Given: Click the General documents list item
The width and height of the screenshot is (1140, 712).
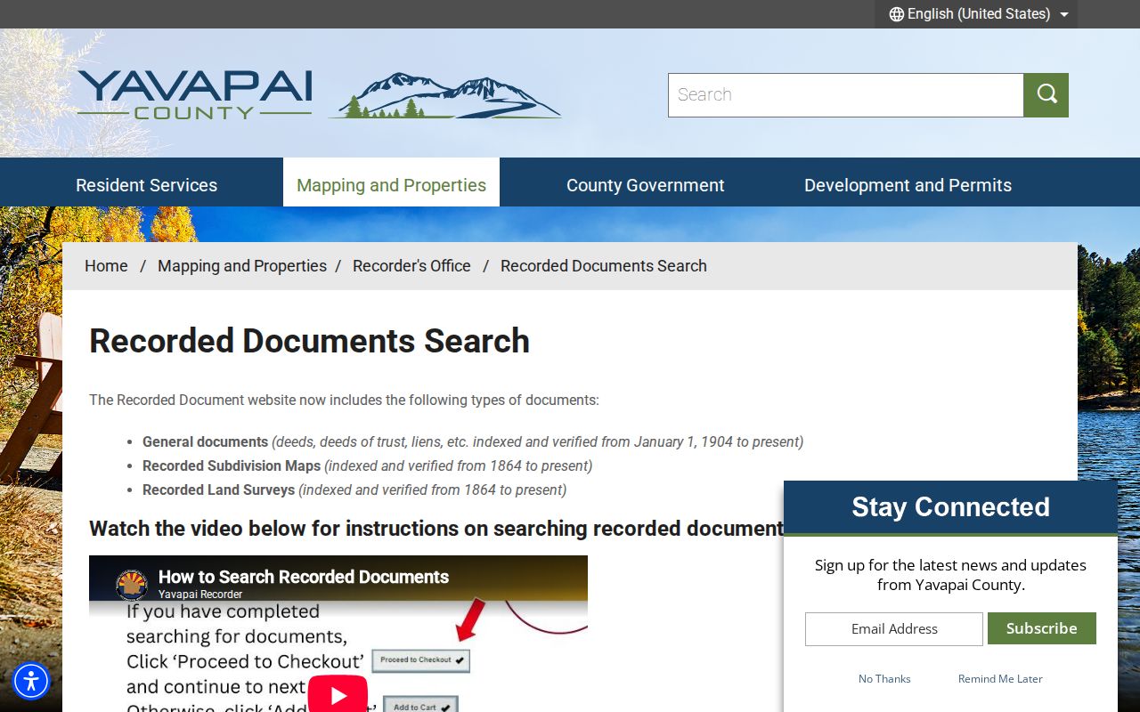Looking at the screenshot, I should click(x=473, y=441).
